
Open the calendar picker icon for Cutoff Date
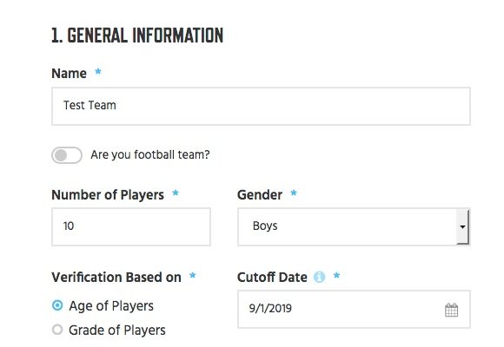451,310
